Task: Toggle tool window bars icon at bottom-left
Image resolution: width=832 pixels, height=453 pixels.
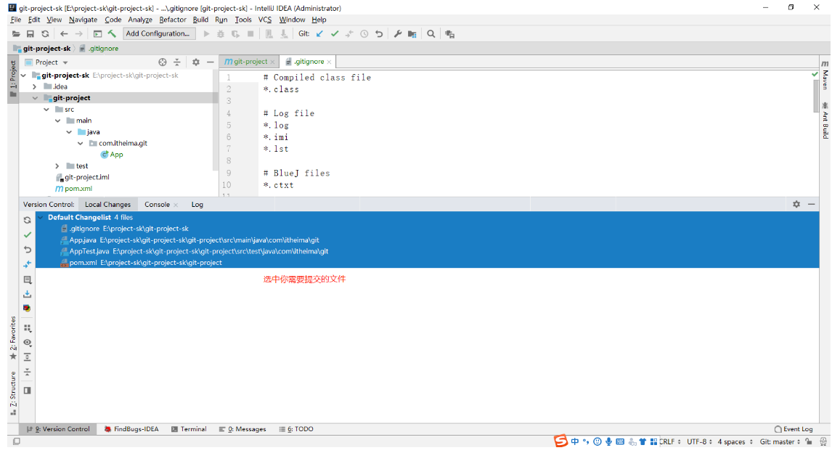Action: [17, 441]
